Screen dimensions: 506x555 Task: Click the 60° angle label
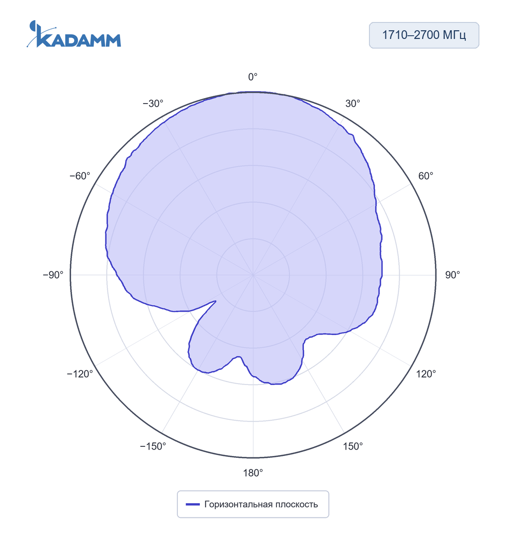click(426, 176)
